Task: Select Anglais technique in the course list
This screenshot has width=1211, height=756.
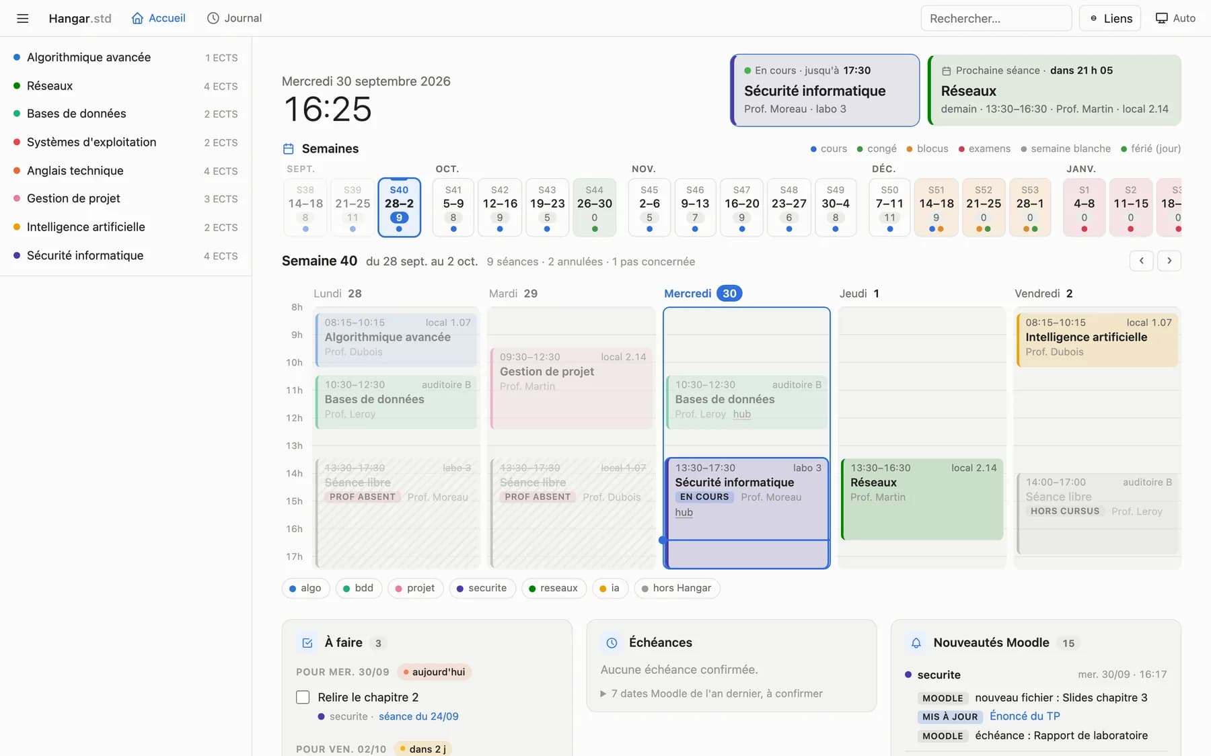Action: [126, 171]
